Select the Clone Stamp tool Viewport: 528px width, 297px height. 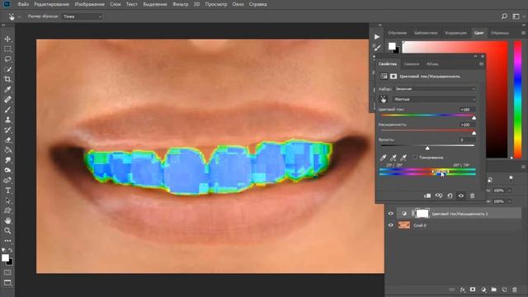pos(7,120)
